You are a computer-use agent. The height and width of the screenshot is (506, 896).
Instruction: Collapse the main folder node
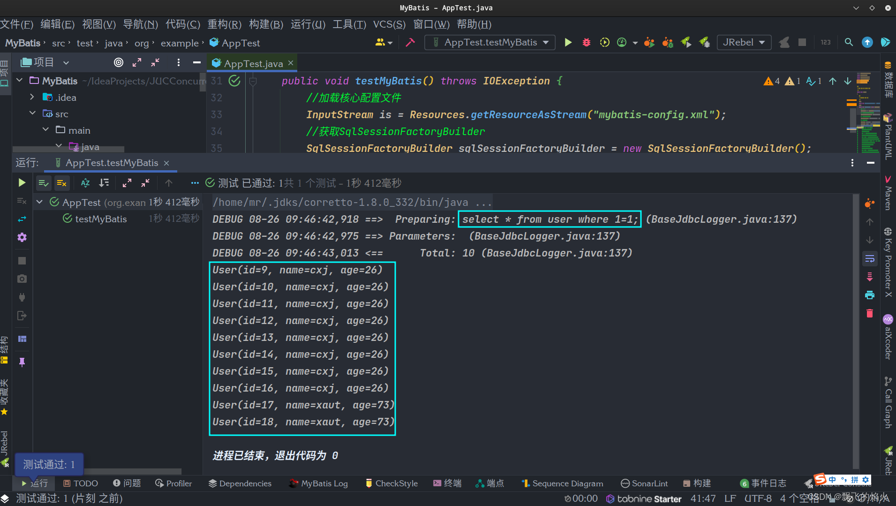point(45,130)
